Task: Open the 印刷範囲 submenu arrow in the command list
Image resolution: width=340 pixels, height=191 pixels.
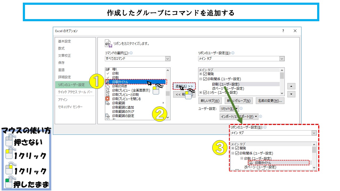Action: pos(163,103)
